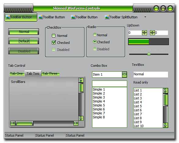
Task: Click the trackbar slider thumb
Action: tap(149, 54)
